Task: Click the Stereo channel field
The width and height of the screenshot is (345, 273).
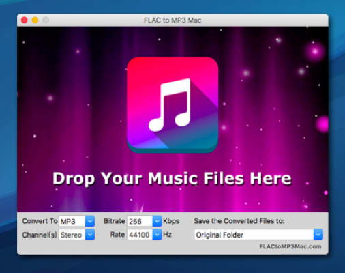Action: pyautogui.click(x=72, y=235)
